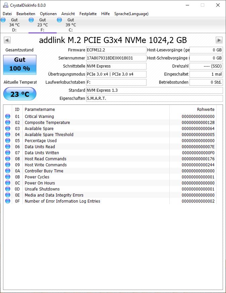Click the ID column header
Screen dimensions: 226x293
tap(17, 109)
